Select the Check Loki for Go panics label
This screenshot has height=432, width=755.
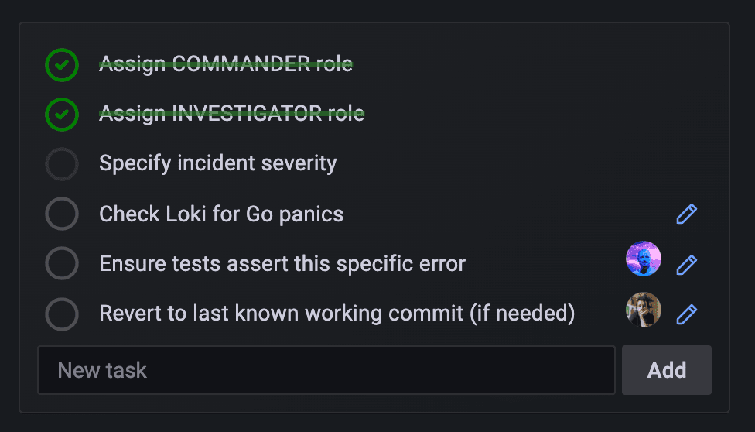(221, 214)
